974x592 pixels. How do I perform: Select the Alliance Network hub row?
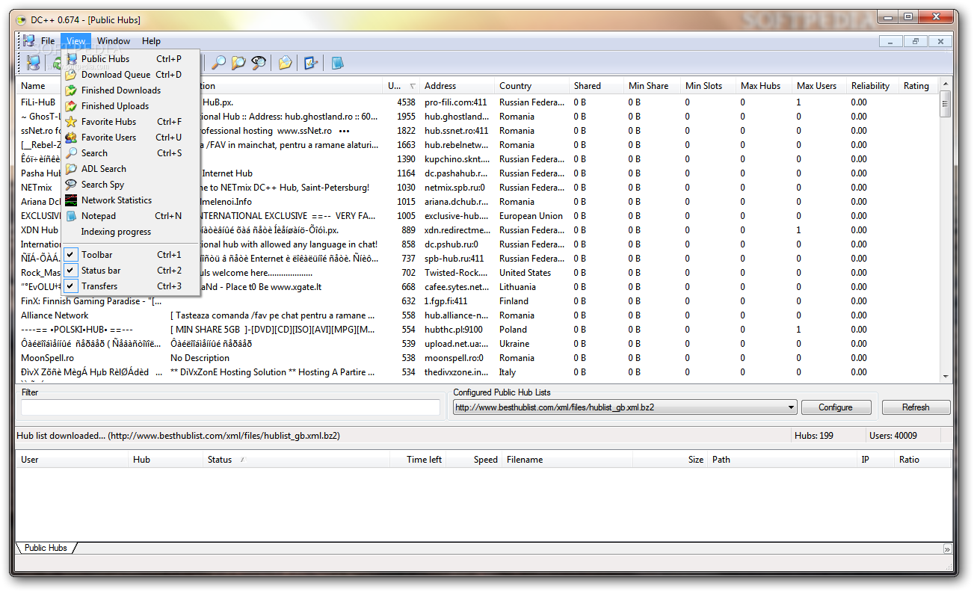click(478, 315)
